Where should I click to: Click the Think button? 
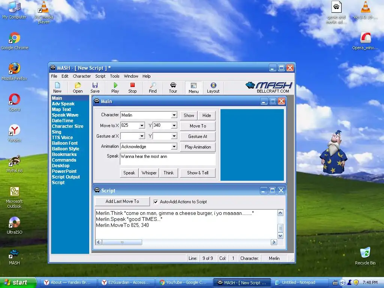click(168, 173)
